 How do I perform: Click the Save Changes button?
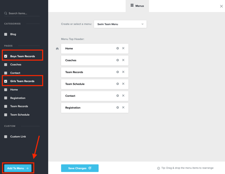[x=80, y=168]
